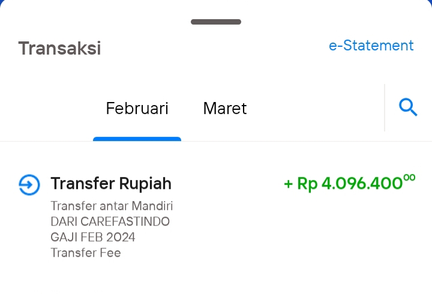The image size is (432, 294).
Task: Tap the + Rp 4.096.400 amount
Action: pos(349,183)
